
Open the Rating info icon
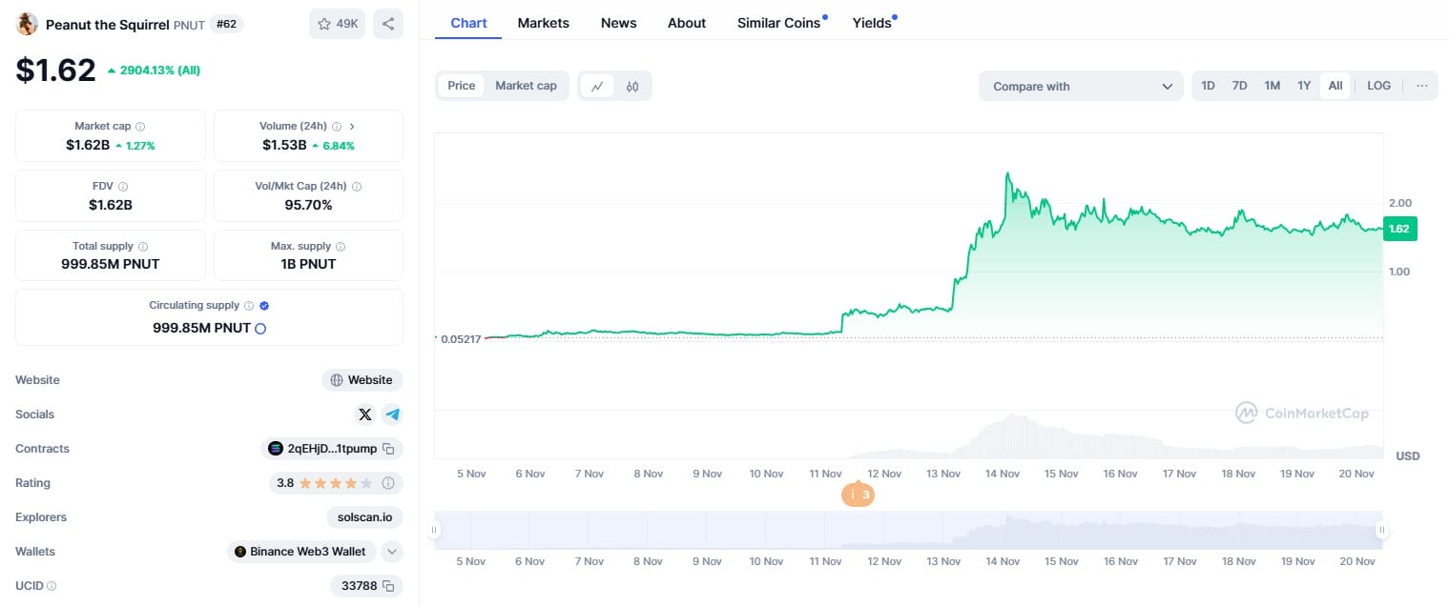pos(388,483)
